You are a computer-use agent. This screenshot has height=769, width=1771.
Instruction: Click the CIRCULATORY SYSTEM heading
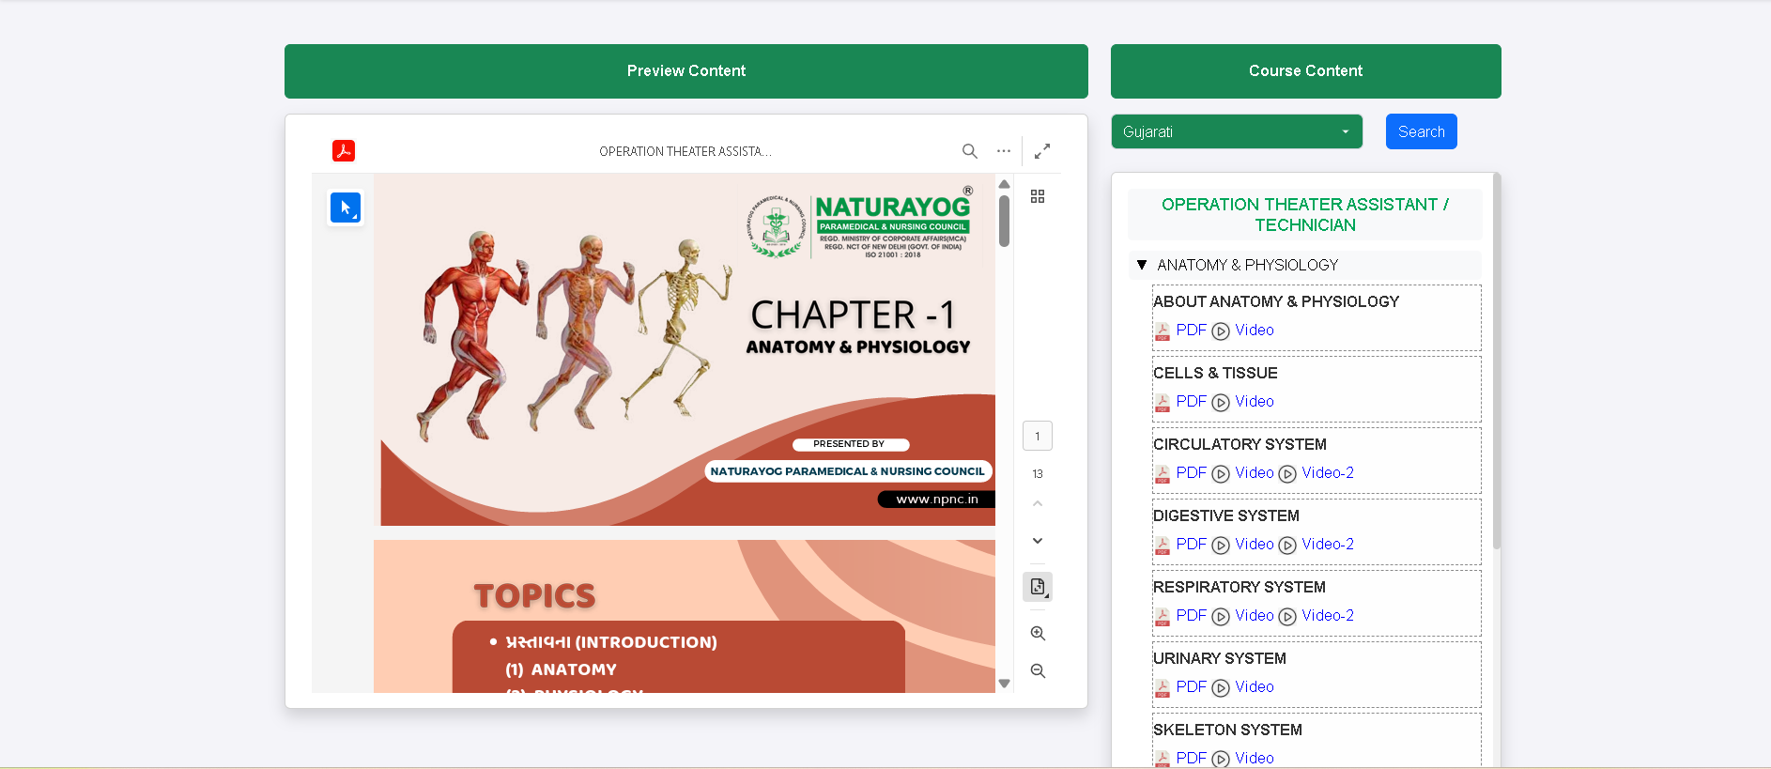coord(1240,444)
